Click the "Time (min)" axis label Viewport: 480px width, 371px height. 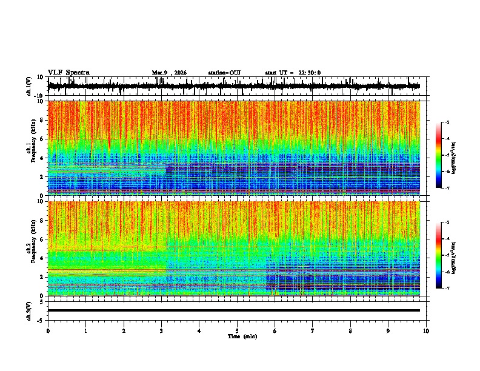coord(242,336)
